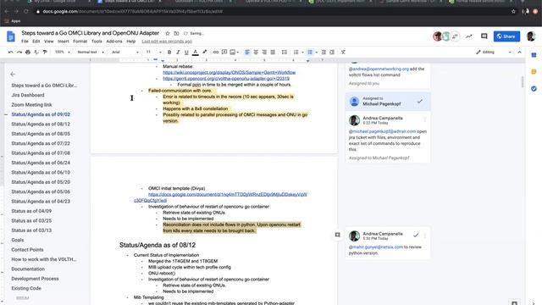Resolve Andrea Campanella python version comment
Screen dimensions: 542x305
coord(416,236)
